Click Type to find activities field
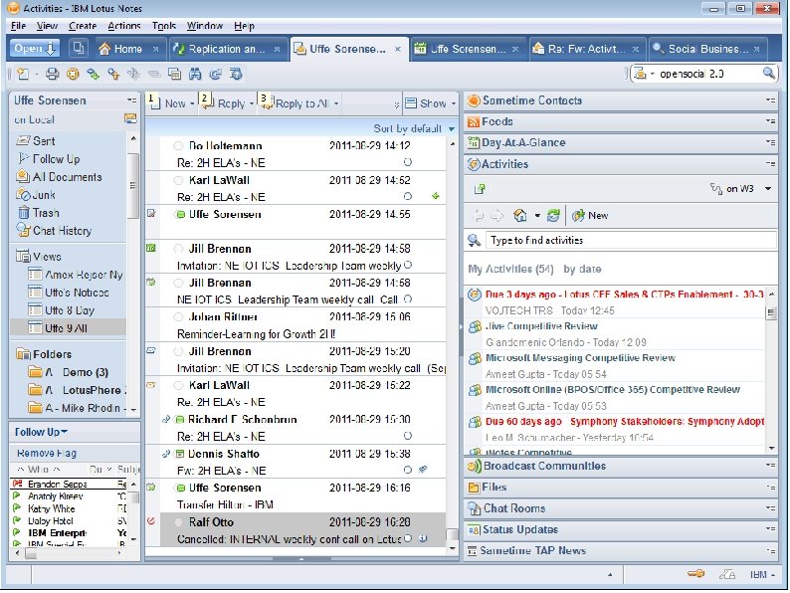The image size is (790, 593). pyautogui.click(x=630, y=241)
